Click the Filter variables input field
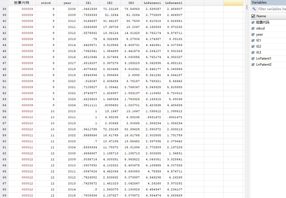286x198 pixels. [x=272, y=9]
